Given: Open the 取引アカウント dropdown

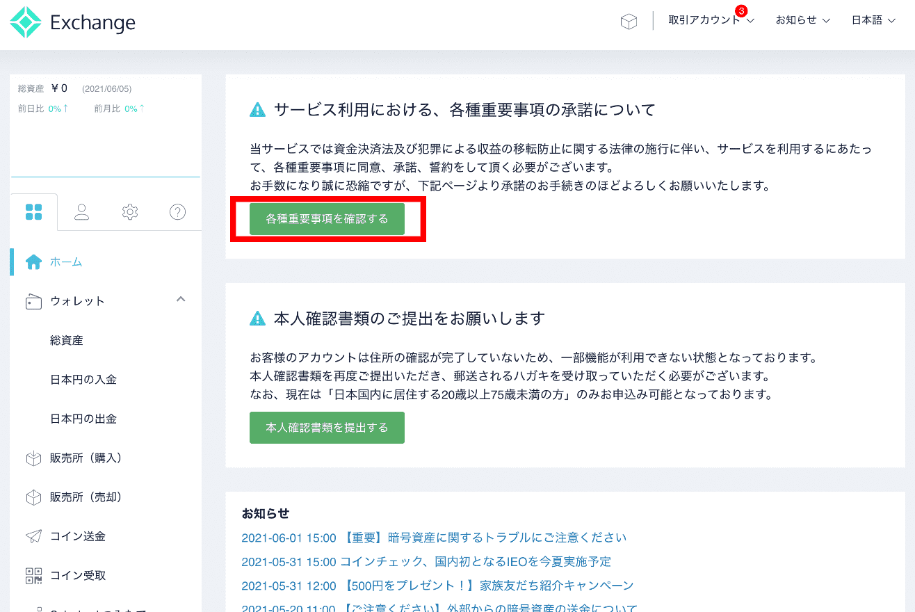Looking at the screenshot, I should coord(704,20).
